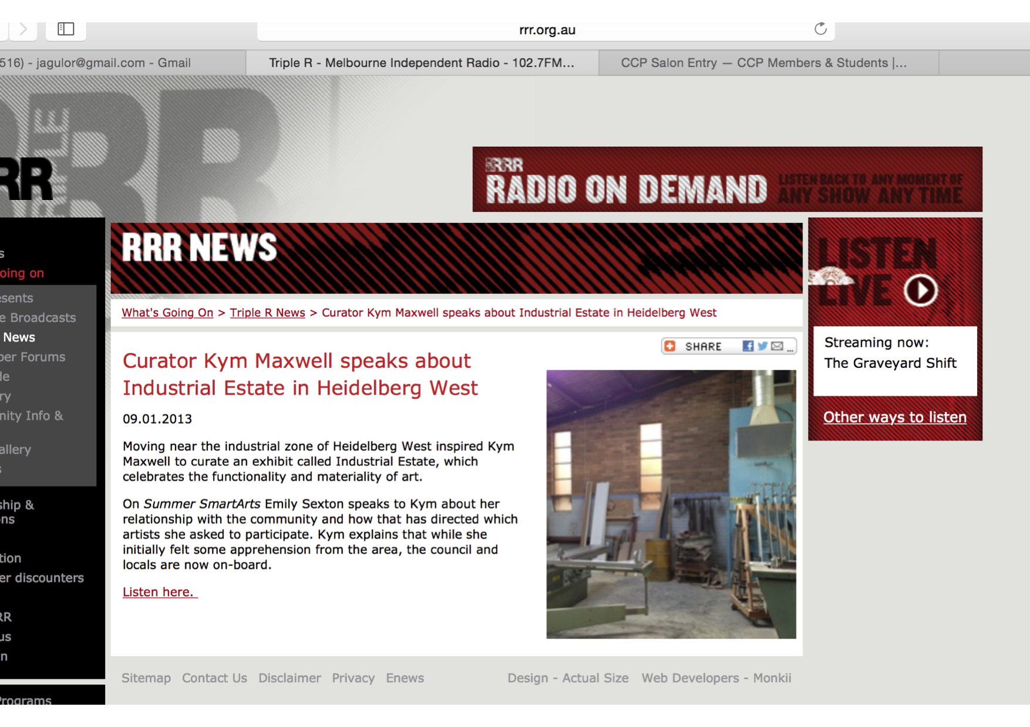Open Privacy footer link

pos(353,678)
